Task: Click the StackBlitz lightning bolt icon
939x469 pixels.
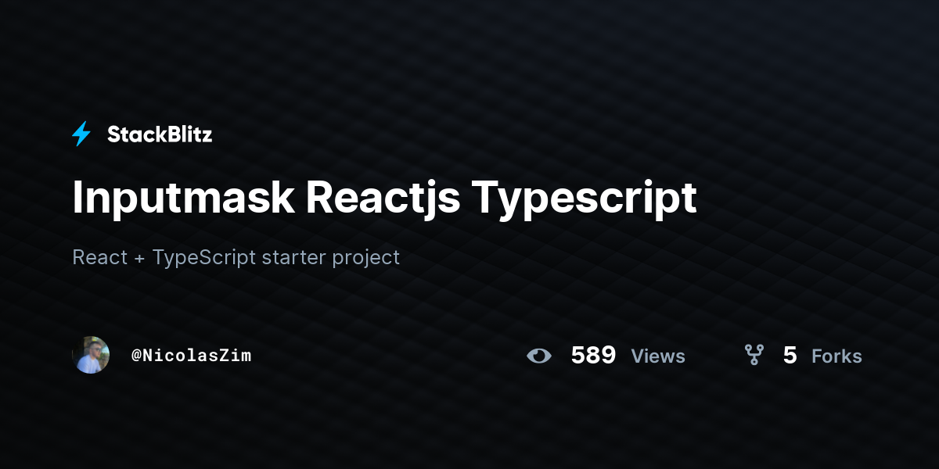Action: [81, 134]
